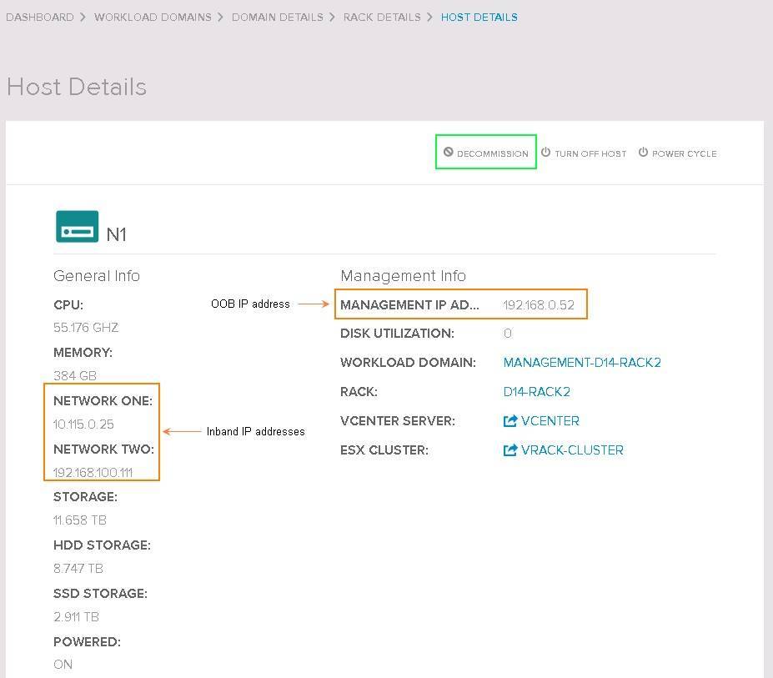Click TURN OFF HOST text button
The image size is (773, 678).
590,153
